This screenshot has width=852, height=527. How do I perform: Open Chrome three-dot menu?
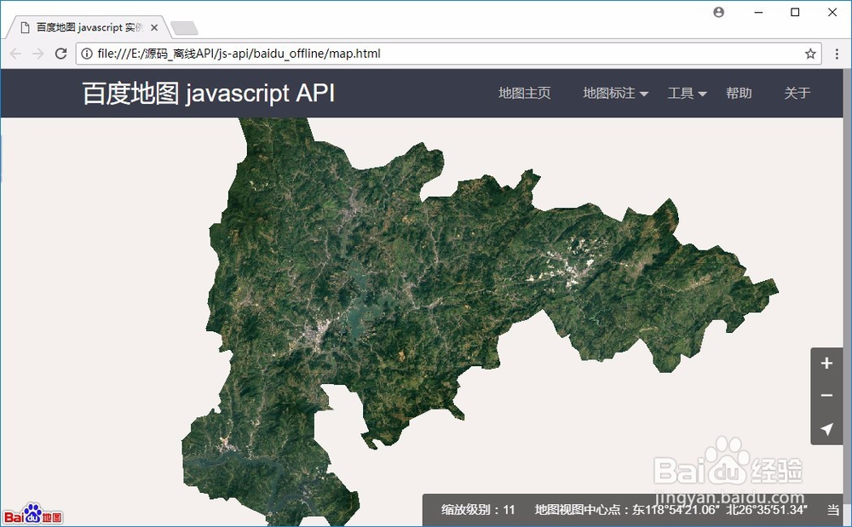pos(837,53)
